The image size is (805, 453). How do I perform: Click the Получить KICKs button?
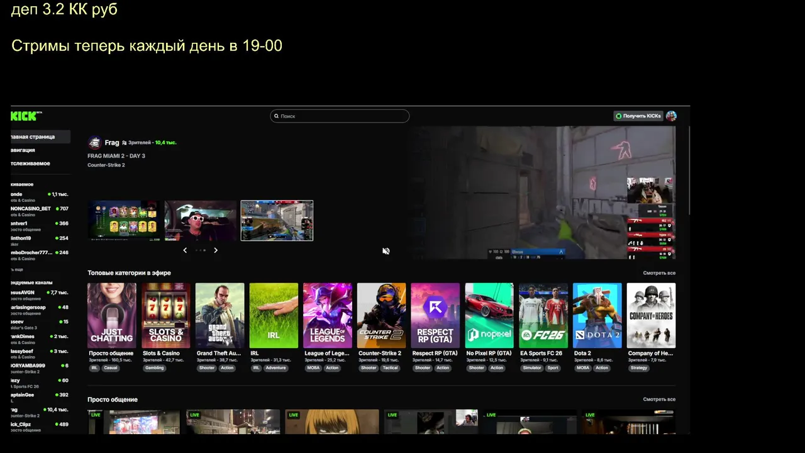pyautogui.click(x=638, y=116)
